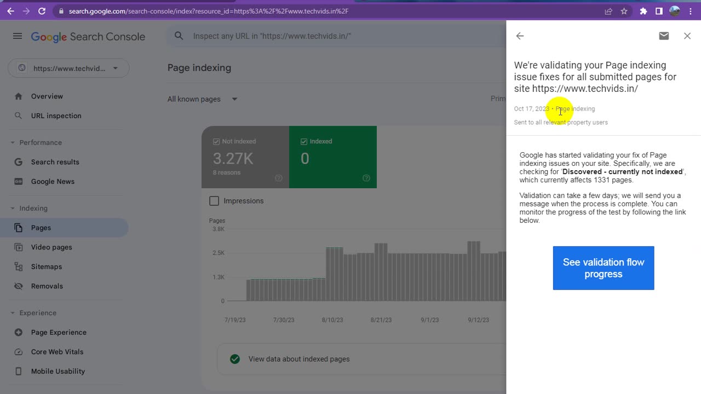Click the browser address bar URL
The image size is (701, 394).
click(x=208, y=11)
